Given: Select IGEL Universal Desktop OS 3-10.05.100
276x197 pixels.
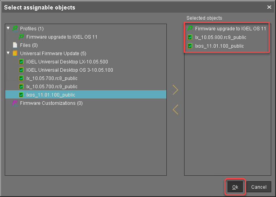Looking at the screenshot, I should coord(69,70).
